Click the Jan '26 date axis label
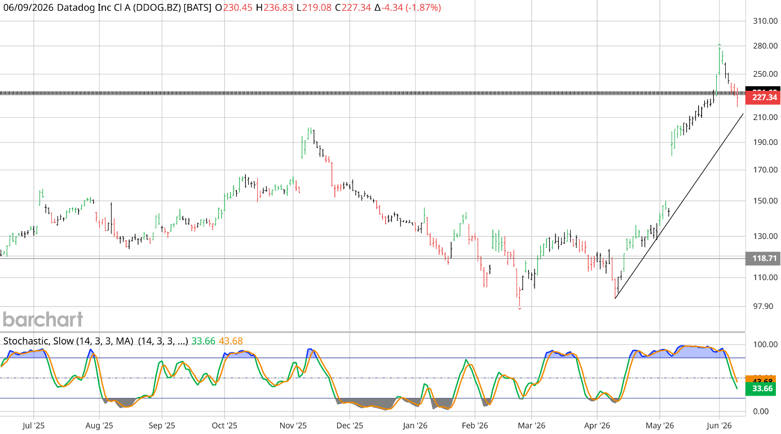This screenshot has height=434, width=781. coord(414,426)
